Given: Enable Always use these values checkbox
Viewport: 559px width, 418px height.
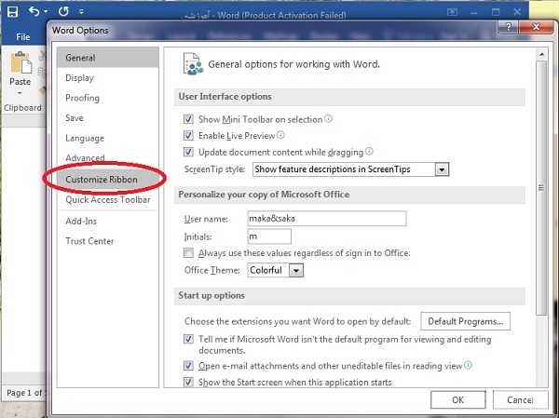Looking at the screenshot, I should (x=189, y=253).
